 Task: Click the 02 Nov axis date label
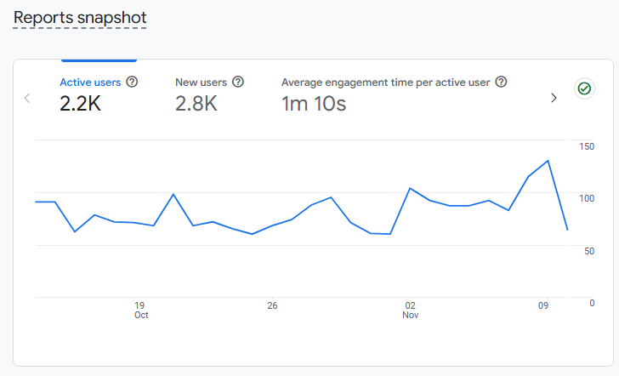410,310
